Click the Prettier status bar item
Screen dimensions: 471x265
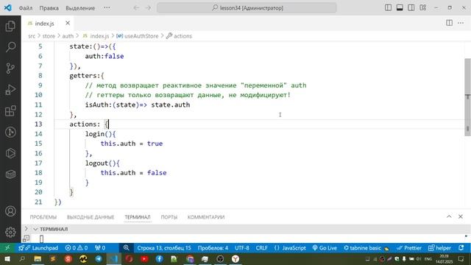click(x=409, y=248)
